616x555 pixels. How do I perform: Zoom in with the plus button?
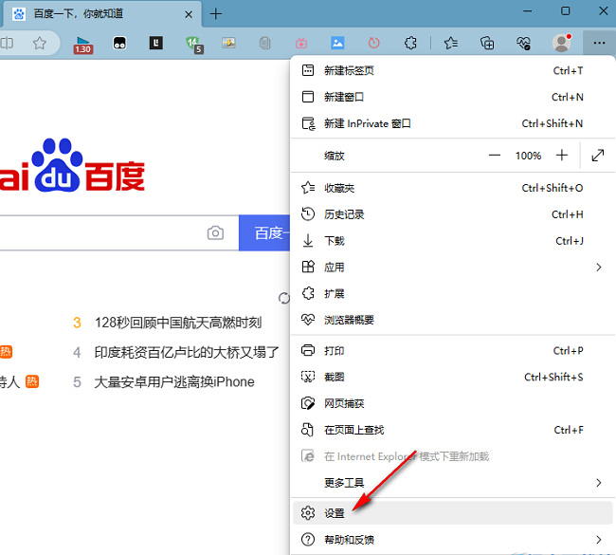[562, 156]
